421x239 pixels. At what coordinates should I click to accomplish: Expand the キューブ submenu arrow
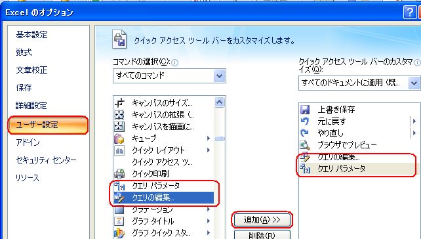tap(209, 138)
